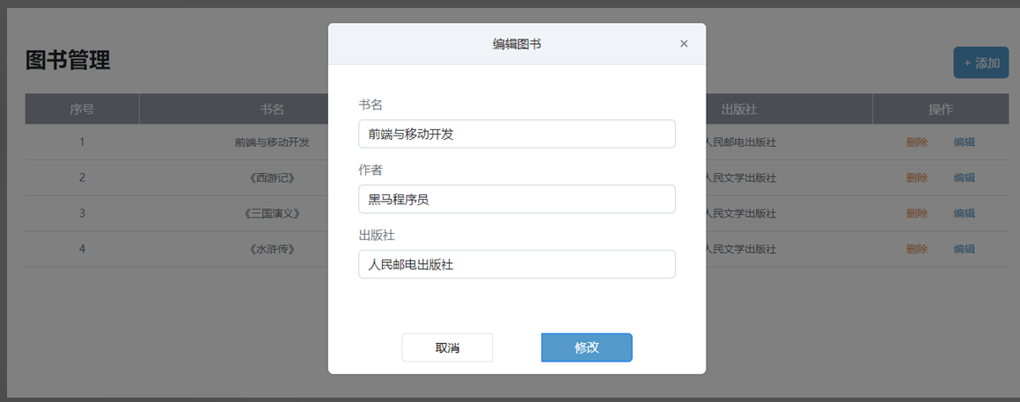Delete the 《西游记》 book entry
The width and height of the screenshot is (1020, 402).
pyautogui.click(x=917, y=178)
